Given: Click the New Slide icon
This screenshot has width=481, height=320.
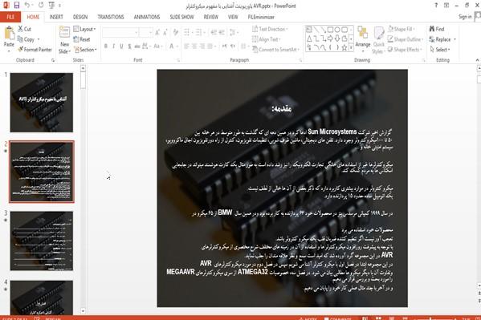Looking at the screenshot, I should [x=64, y=33].
